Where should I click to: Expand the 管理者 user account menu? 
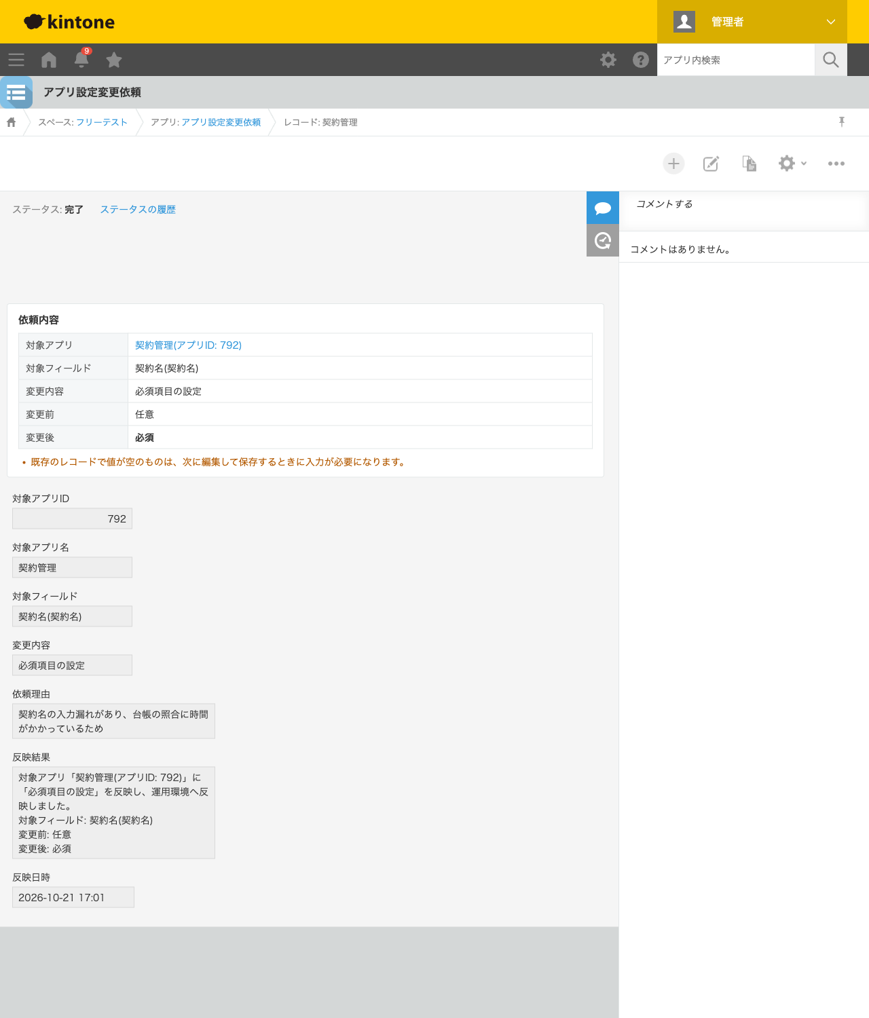[x=752, y=22]
